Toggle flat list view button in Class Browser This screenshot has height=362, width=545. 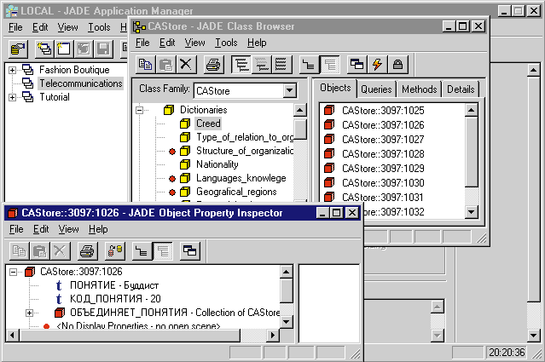(x=281, y=65)
